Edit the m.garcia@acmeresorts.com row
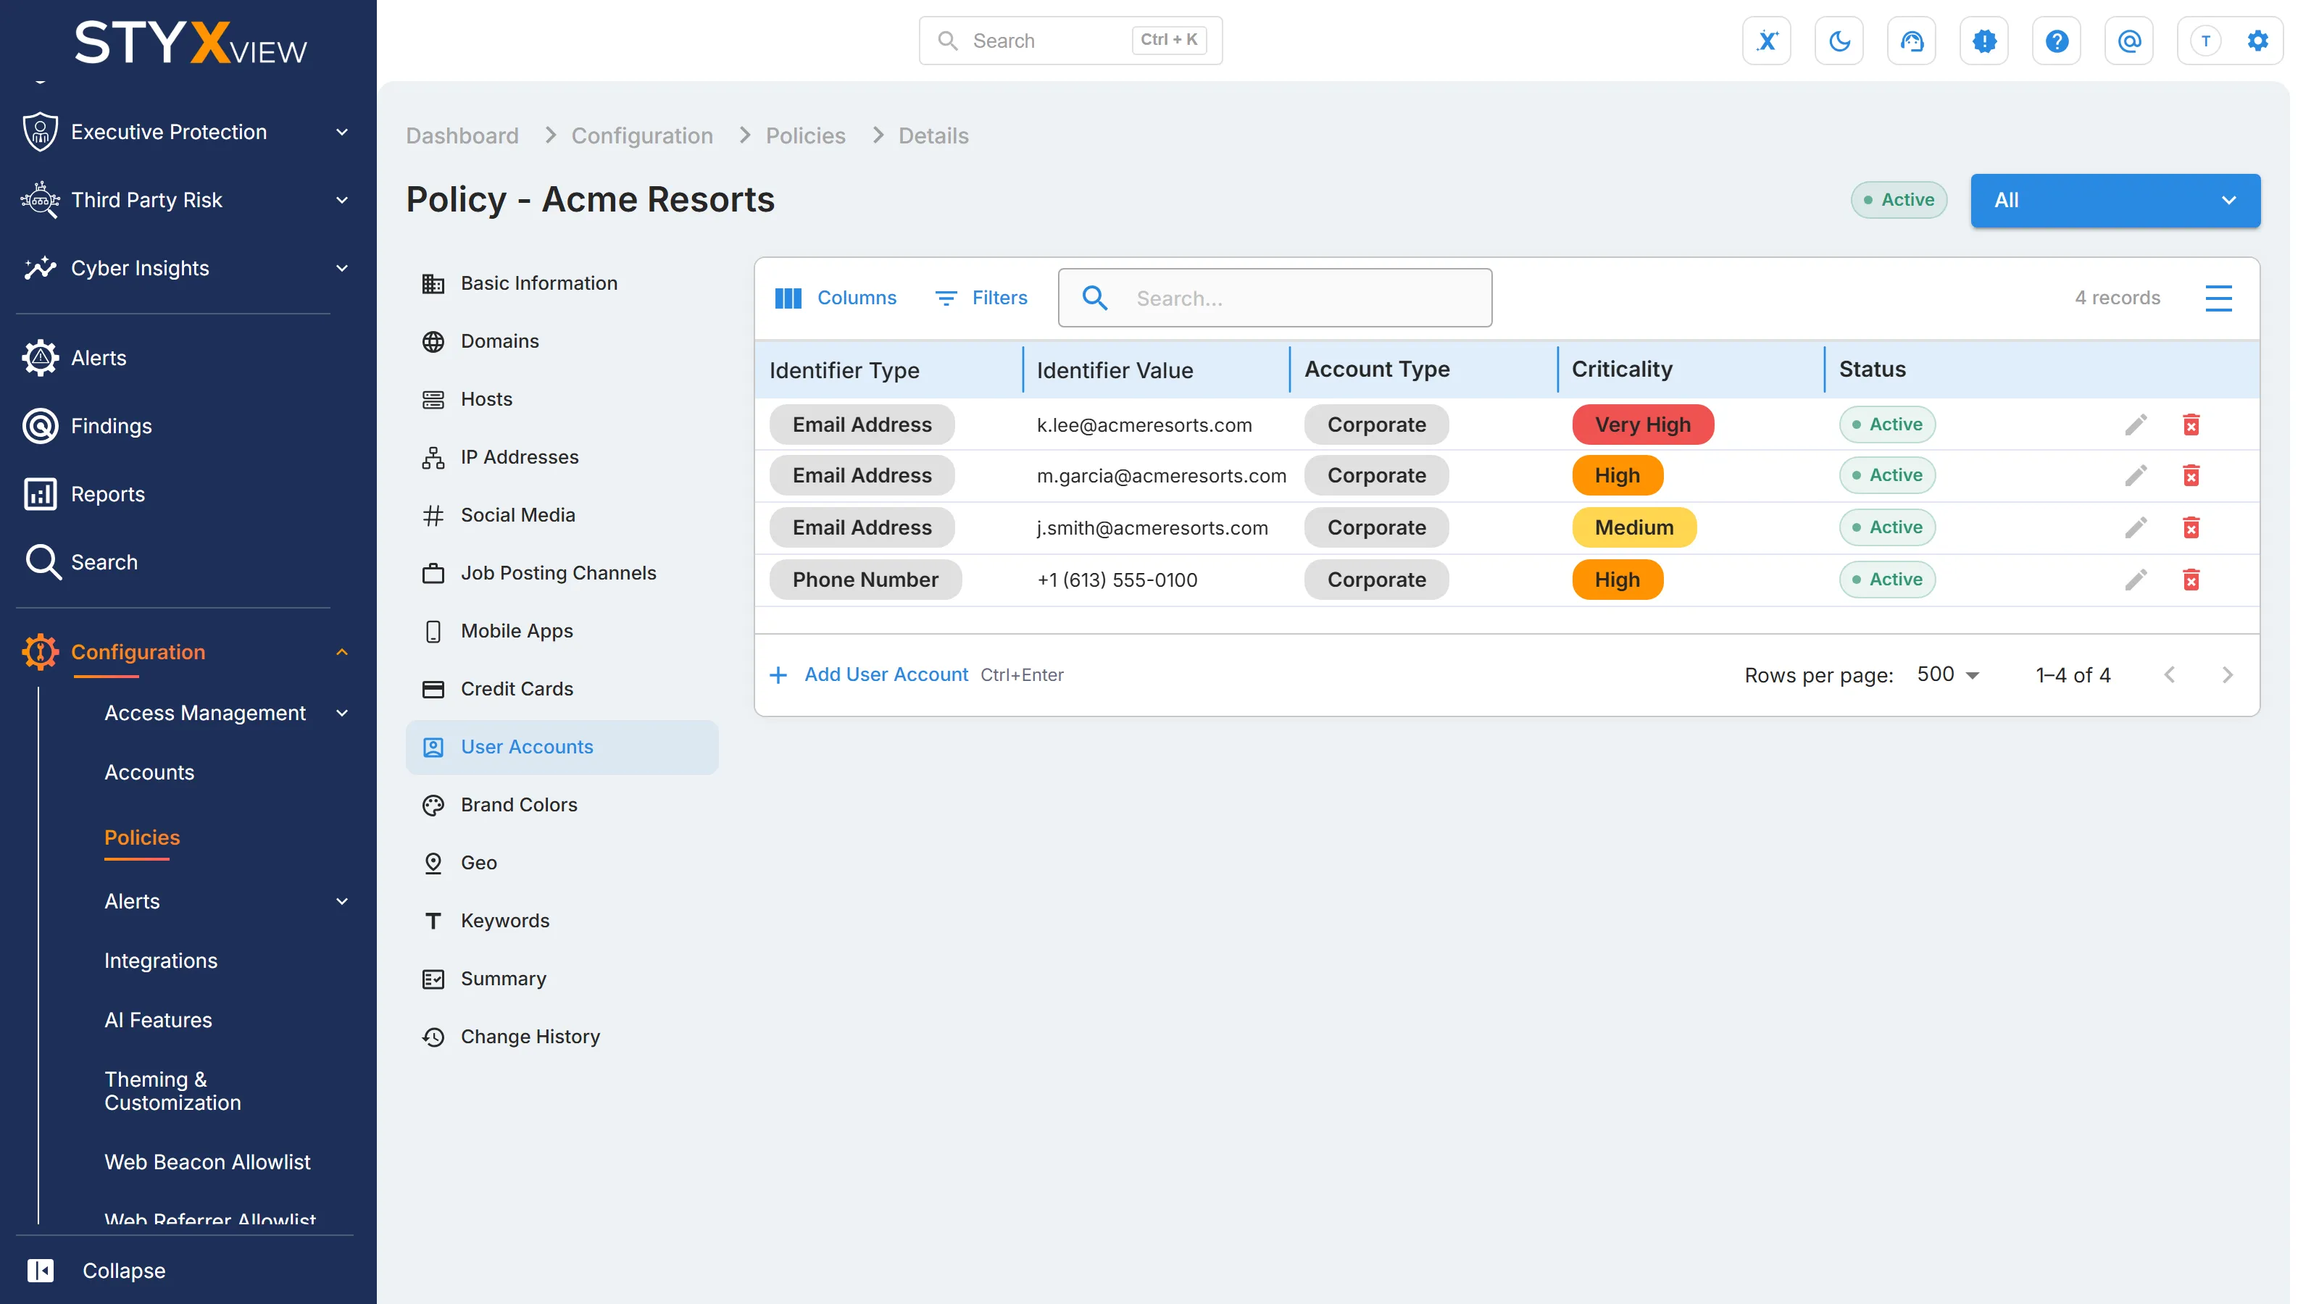The height and width of the screenshot is (1304, 2319). 2136,475
